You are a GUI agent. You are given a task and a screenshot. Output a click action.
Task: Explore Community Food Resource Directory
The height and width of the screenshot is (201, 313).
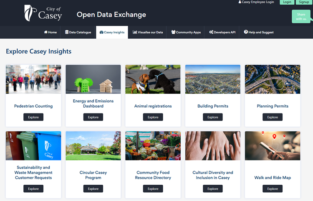[x=153, y=188]
